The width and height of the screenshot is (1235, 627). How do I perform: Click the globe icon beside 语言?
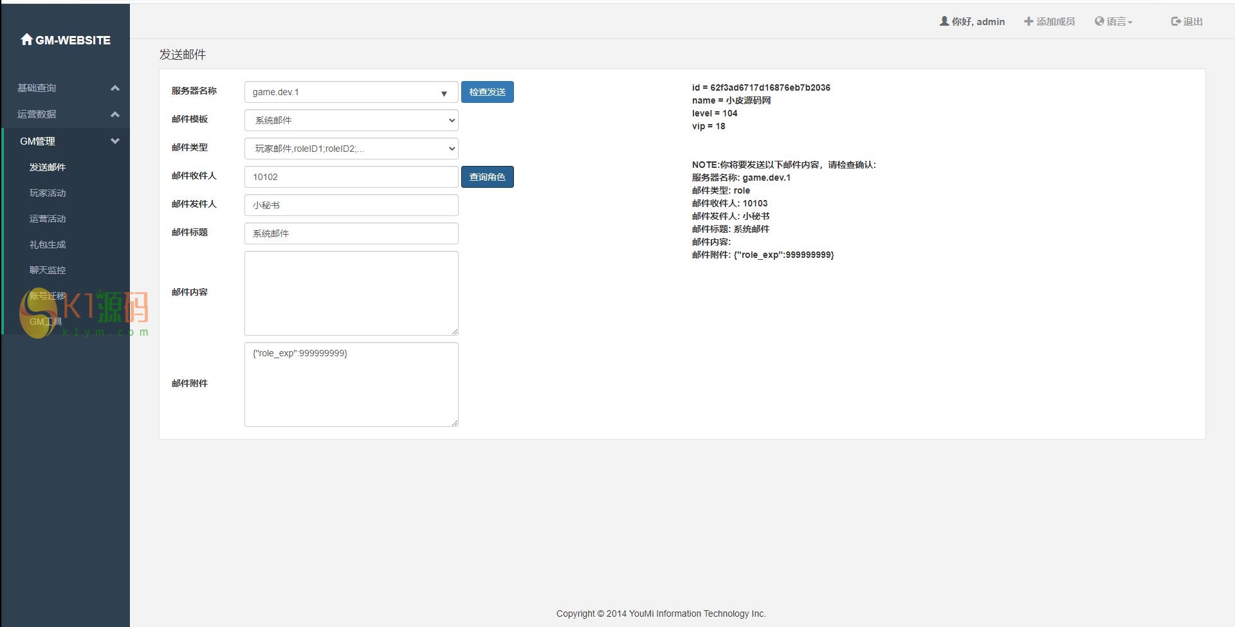1099,21
